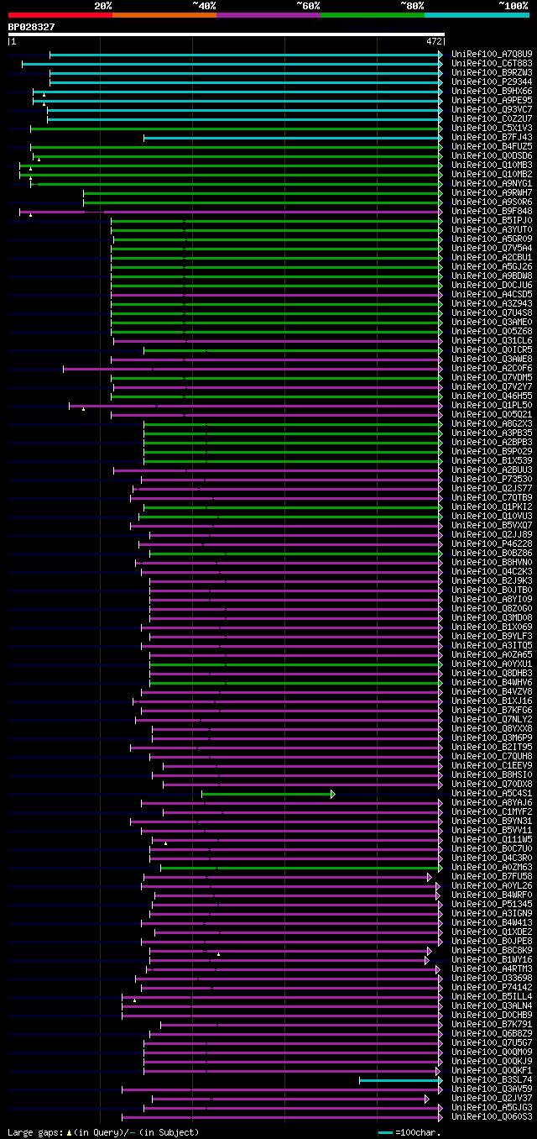This screenshot has width=537, height=1139.
Task: Click the yellow gap marker under Q1PL50 row
Action: (83, 409)
